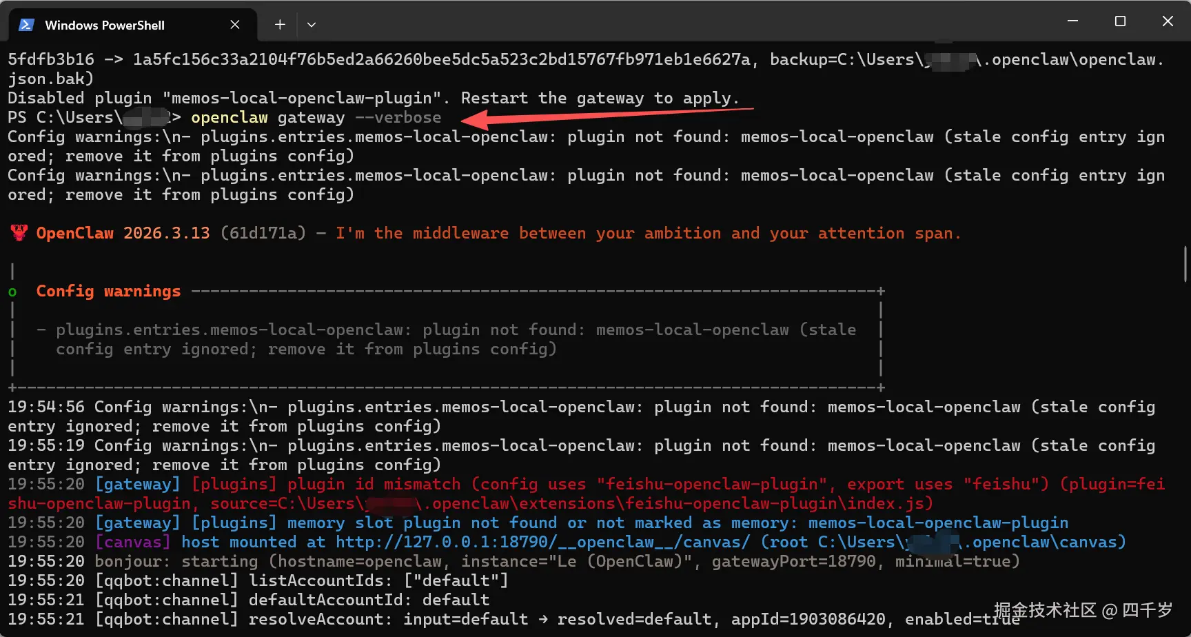Click 'OpenClaw 2026.3.13' version text
Viewport: 1191px width, 637px height.
(x=123, y=234)
